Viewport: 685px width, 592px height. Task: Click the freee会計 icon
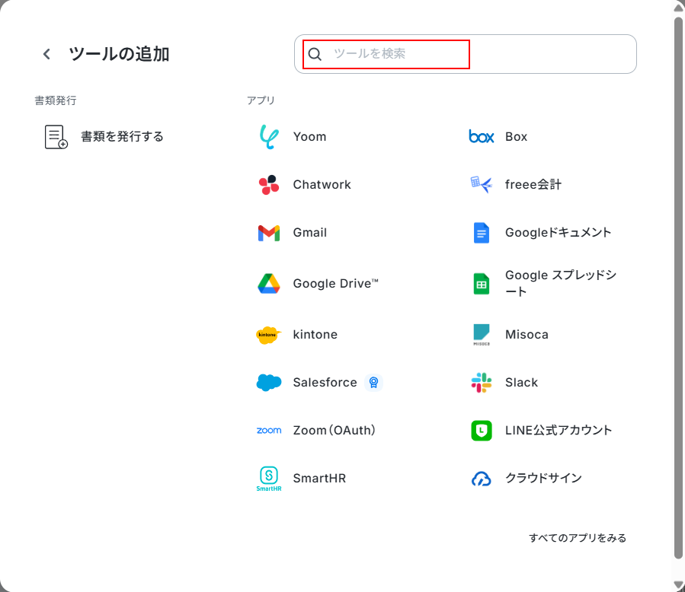pyautogui.click(x=482, y=185)
